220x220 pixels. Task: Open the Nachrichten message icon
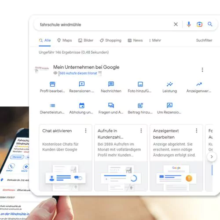[x=111, y=84]
